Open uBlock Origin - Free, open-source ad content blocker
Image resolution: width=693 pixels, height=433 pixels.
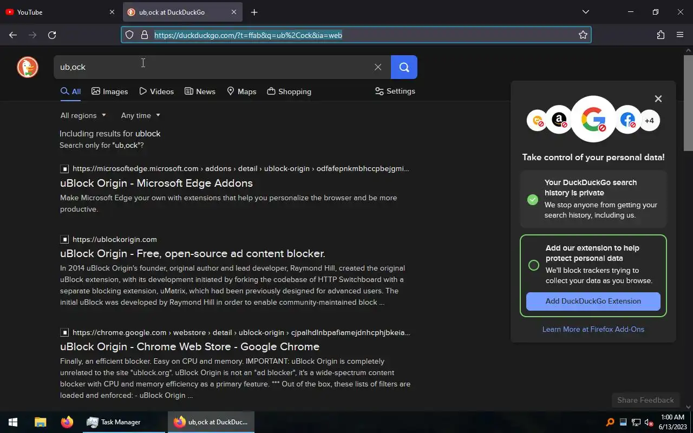click(x=193, y=254)
